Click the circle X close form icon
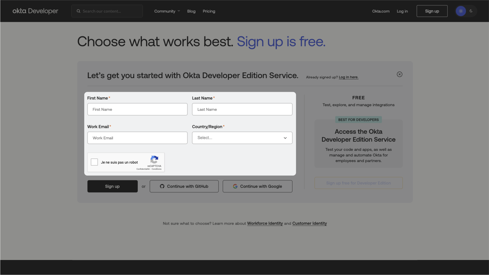 click(x=399, y=74)
